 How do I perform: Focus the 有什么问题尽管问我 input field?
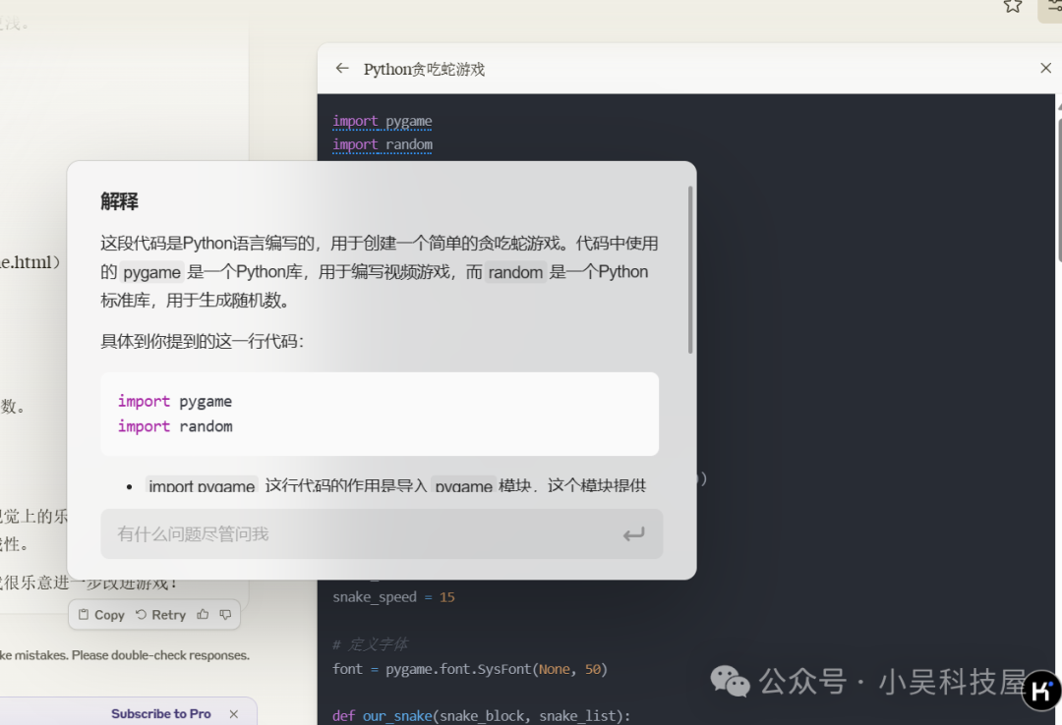tap(364, 534)
